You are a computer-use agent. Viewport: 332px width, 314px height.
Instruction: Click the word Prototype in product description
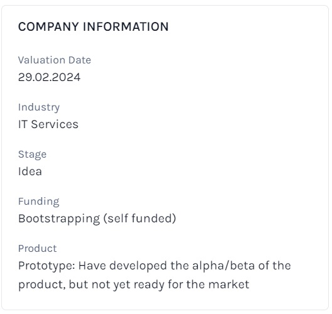[x=45, y=266]
